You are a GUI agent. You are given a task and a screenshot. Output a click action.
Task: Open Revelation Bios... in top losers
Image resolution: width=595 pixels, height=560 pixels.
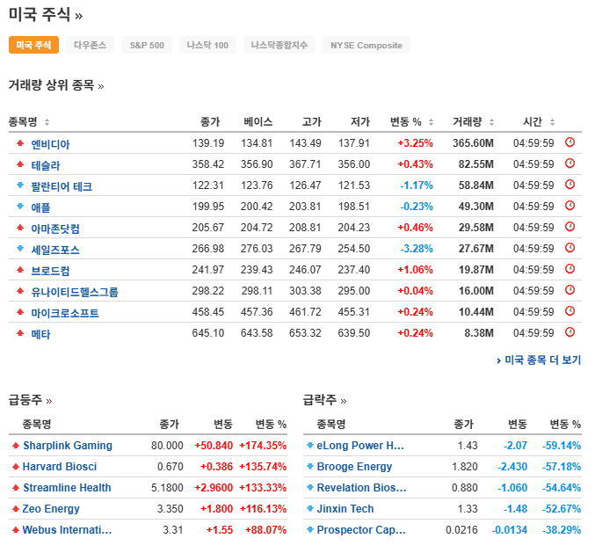361,488
